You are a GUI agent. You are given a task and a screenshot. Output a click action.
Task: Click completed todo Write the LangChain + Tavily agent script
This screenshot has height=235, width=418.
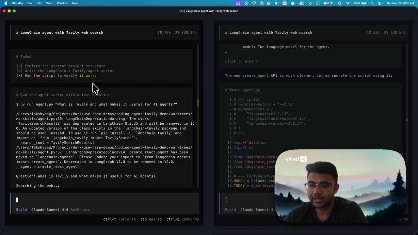coord(65,71)
